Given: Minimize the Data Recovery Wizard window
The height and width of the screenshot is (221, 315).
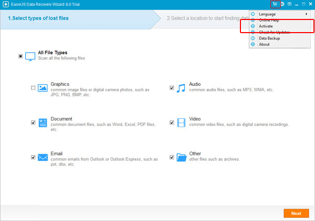Looking at the screenshot, I should (297, 4).
